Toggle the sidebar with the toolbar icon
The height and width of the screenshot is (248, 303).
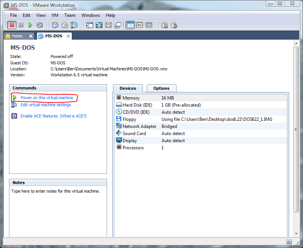(x=90, y=25)
